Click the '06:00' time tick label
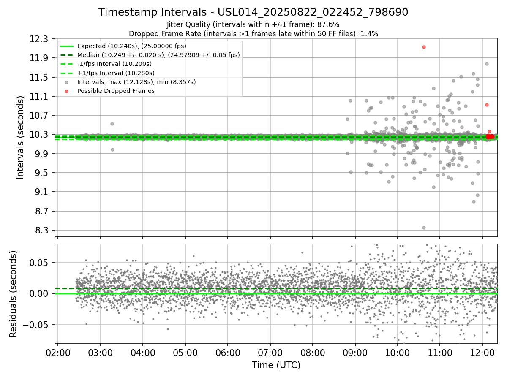 point(228,353)
